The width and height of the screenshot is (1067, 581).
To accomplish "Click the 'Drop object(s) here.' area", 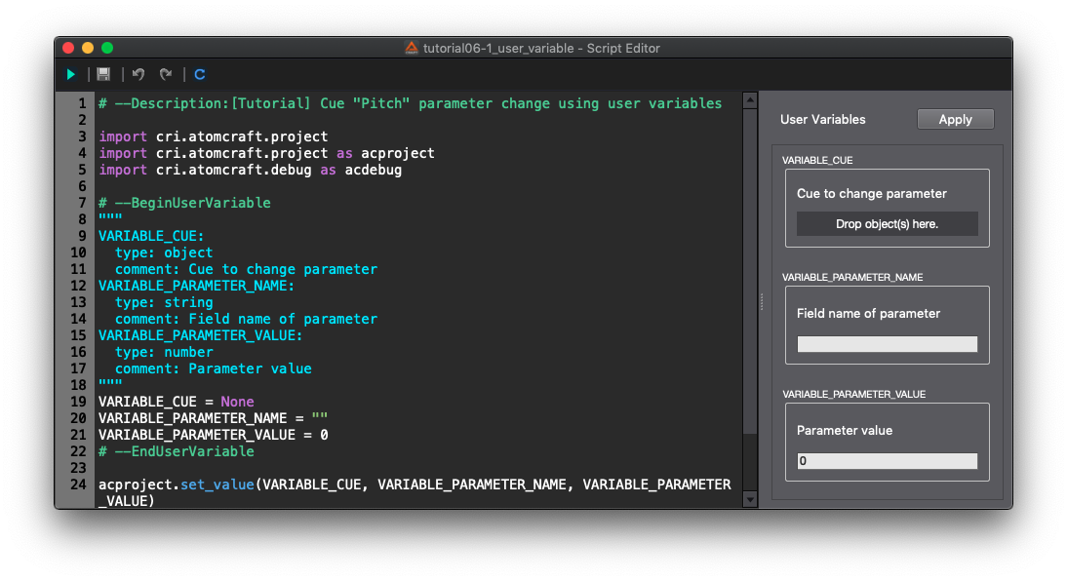I will point(887,224).
